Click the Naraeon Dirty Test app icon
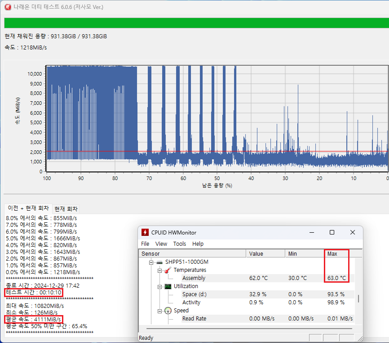389x343 pixels. (8, 7)
